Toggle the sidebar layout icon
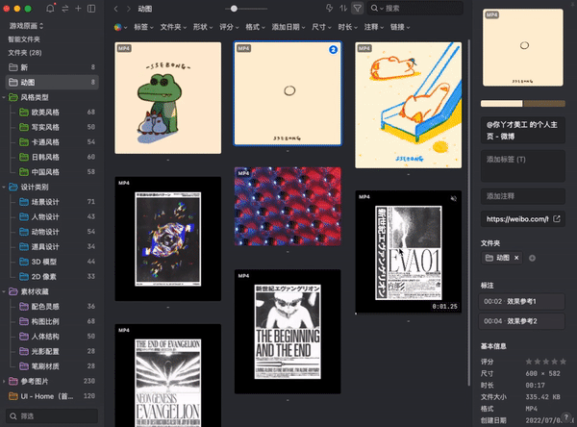577x427 pixels. 91,8
